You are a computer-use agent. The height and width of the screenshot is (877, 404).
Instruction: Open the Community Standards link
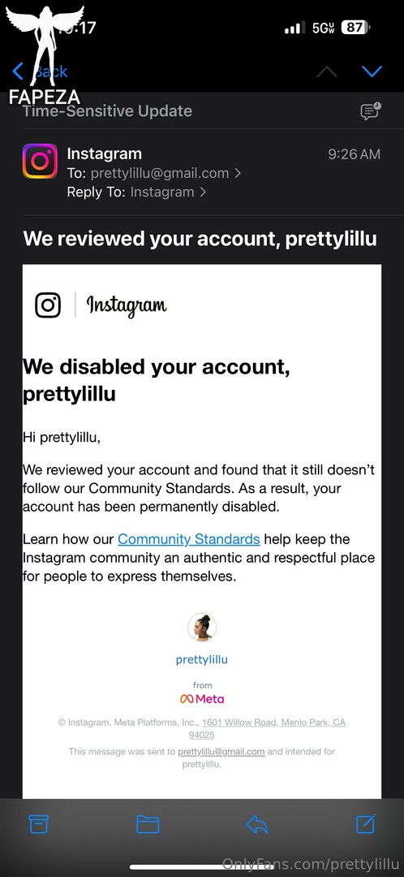click(189, 539)
